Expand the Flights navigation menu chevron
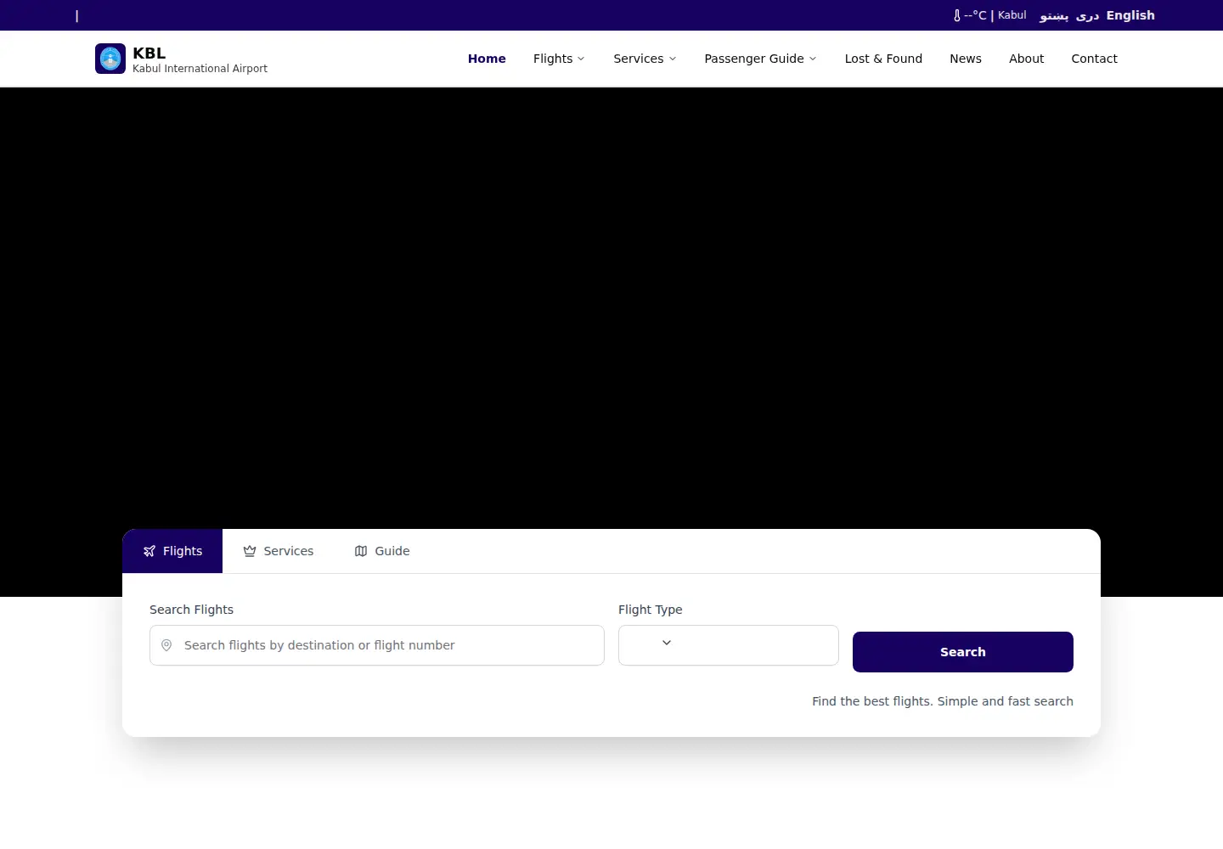 coord(581,59)
